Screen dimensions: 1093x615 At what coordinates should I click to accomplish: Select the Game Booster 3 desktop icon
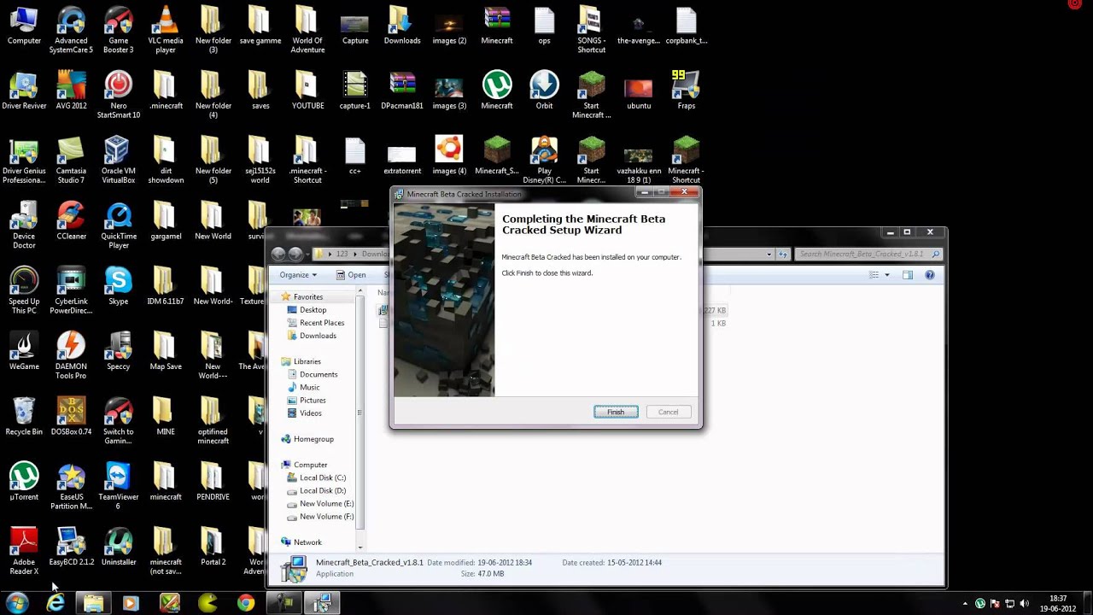pos(118,31)
